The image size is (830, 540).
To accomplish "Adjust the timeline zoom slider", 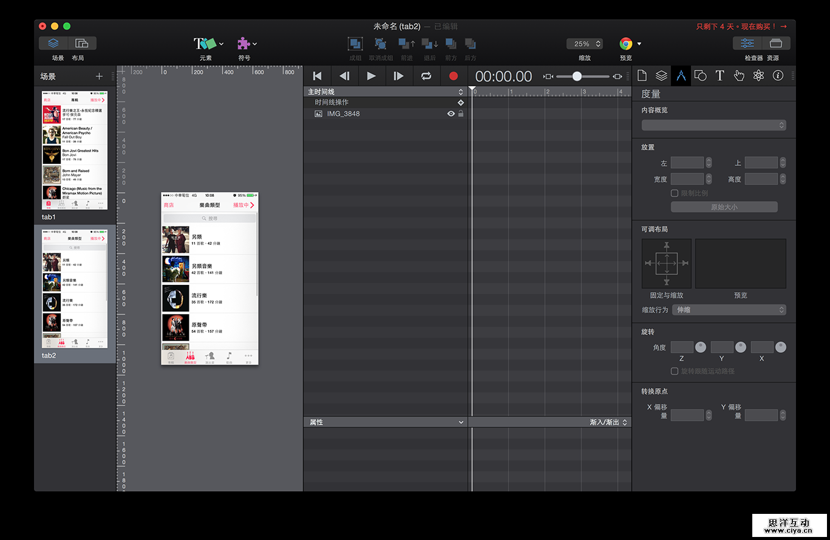I will point(577,77).
